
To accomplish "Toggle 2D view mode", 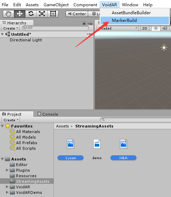I will [x=145, y=28].
